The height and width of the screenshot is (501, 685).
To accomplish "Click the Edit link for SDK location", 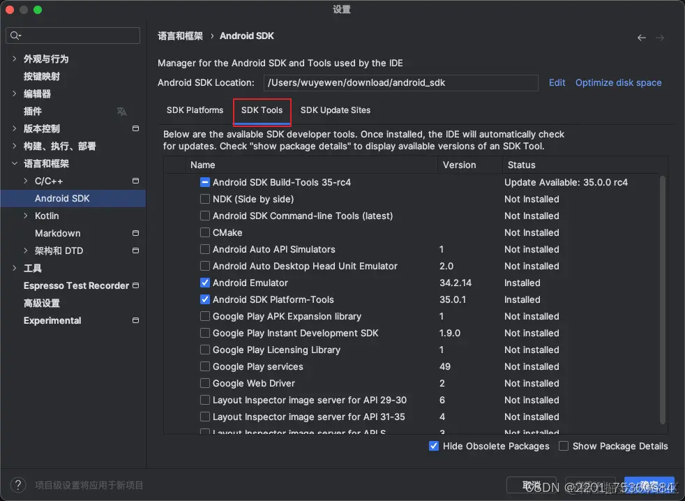I will (557, 82).
